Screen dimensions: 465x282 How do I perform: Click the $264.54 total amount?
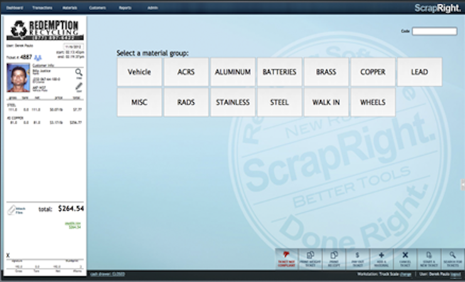[x=71, y=209]
